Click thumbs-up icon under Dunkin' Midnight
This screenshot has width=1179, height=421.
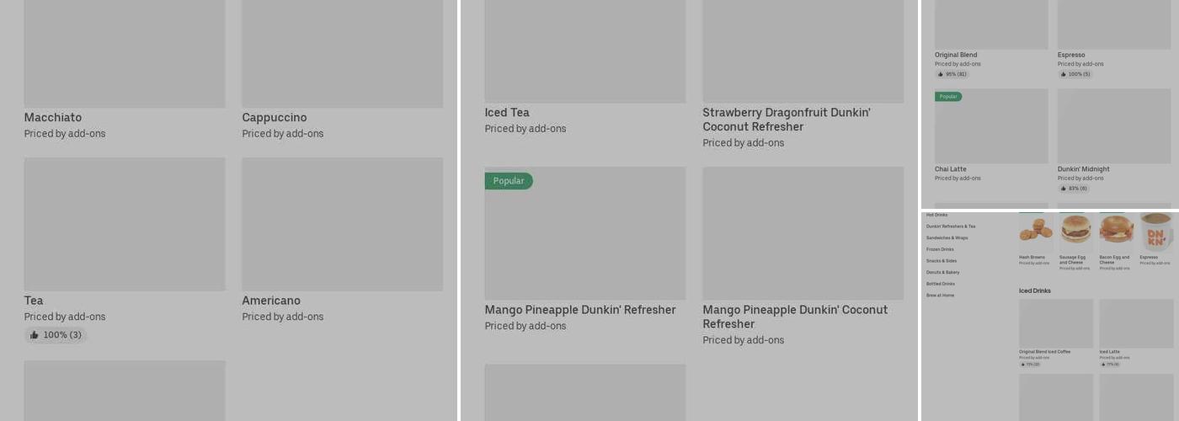click(x=1064, y=189)
